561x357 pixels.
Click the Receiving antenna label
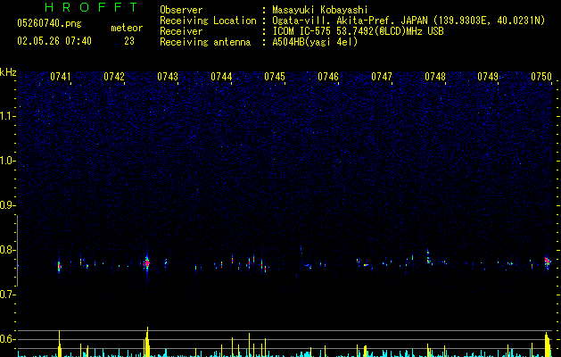click(205, 42)
